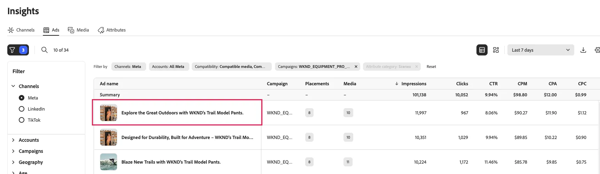Screen dimensions: 600x174
Task: Click Summary impressions value 101,138
Action: click(419, 95)
